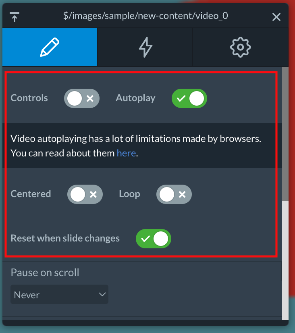295x333 pixels.
Task: Disable Reset when slide changes toggle
Action: [154, 239]
